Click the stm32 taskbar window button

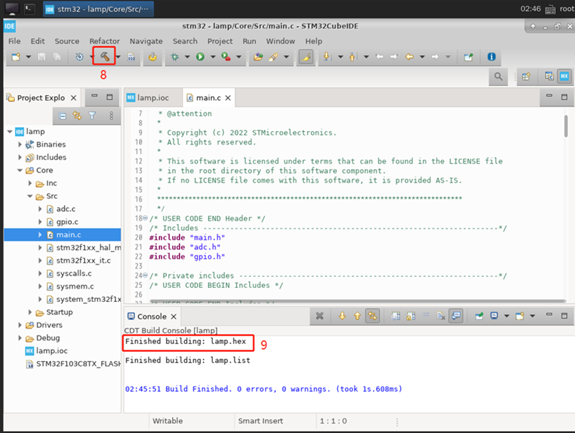[98, 9]
